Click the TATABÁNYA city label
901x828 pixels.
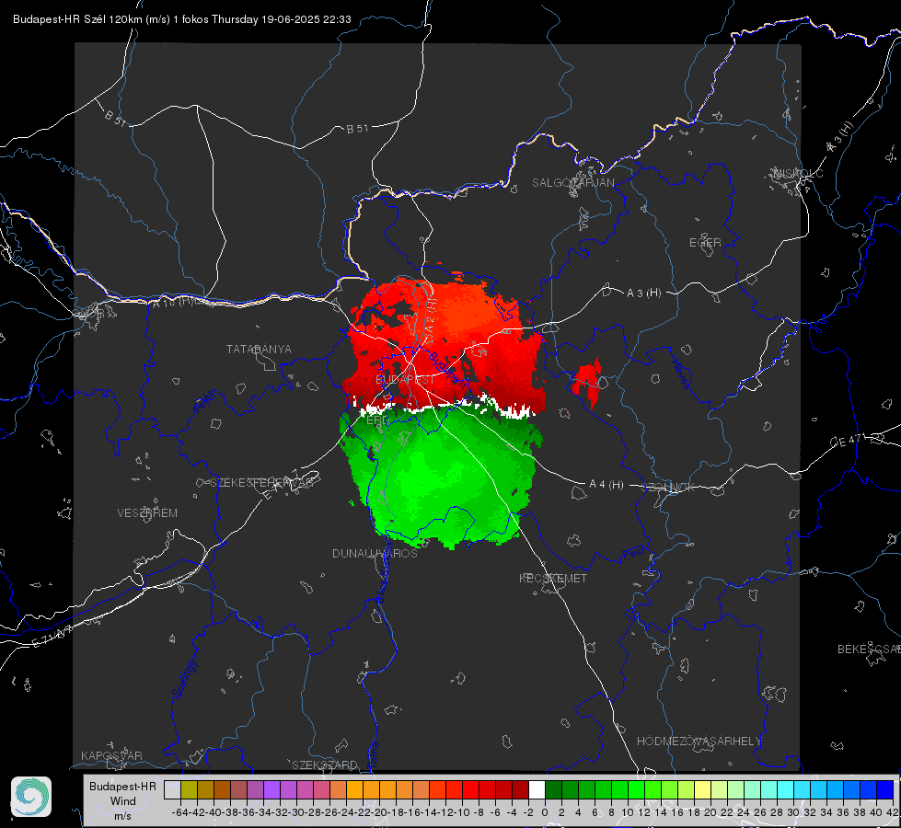[x=259, y=350]
